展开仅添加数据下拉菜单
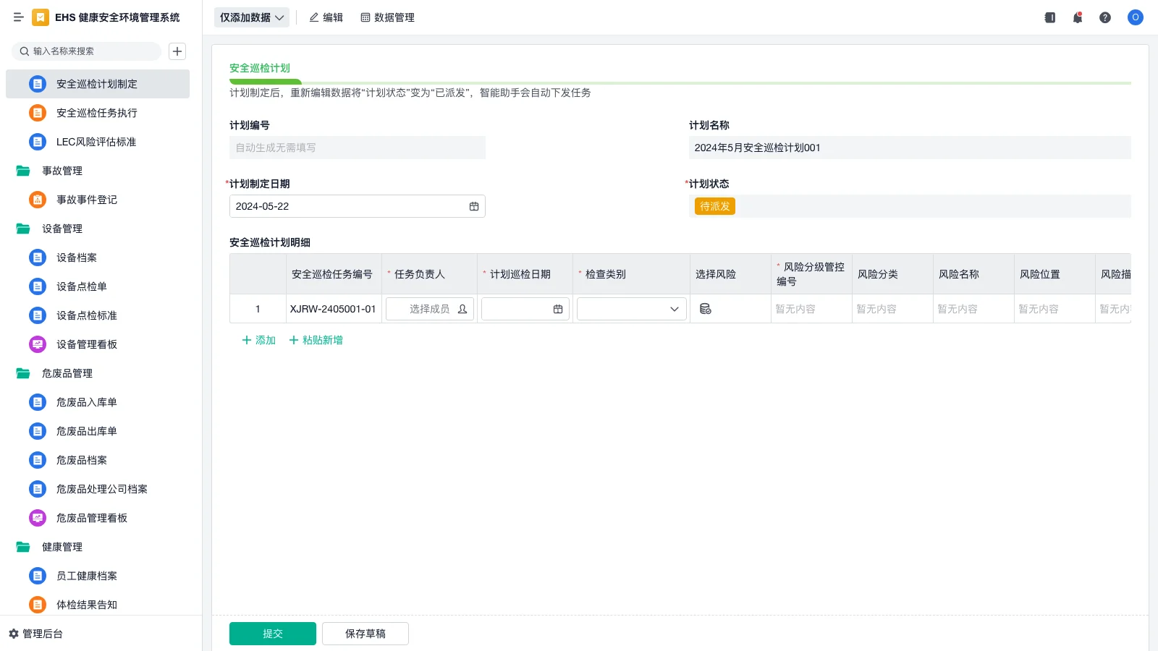1158x651 pixels. 250,17
